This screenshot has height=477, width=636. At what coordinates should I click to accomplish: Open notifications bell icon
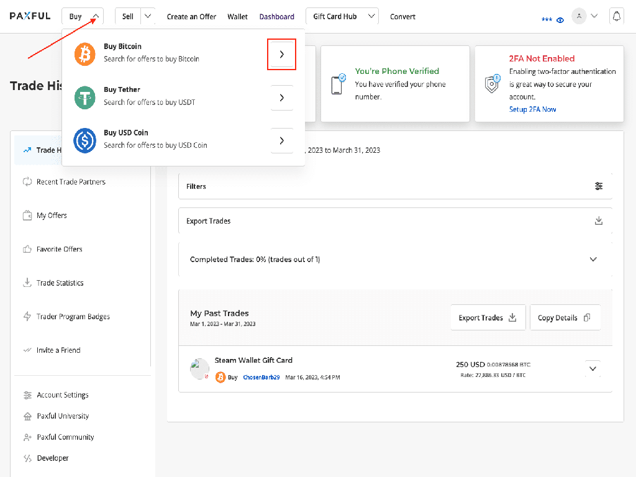pos(616,17)
